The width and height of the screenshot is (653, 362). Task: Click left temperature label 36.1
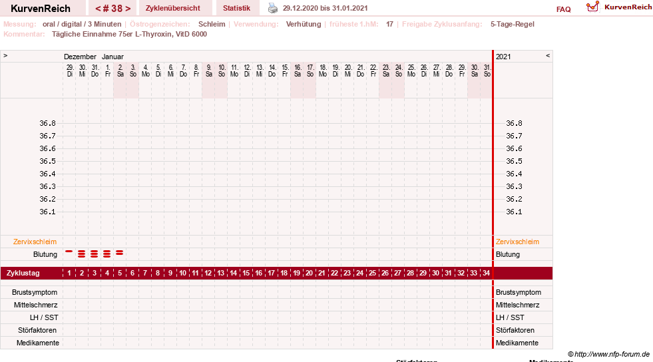47,212
